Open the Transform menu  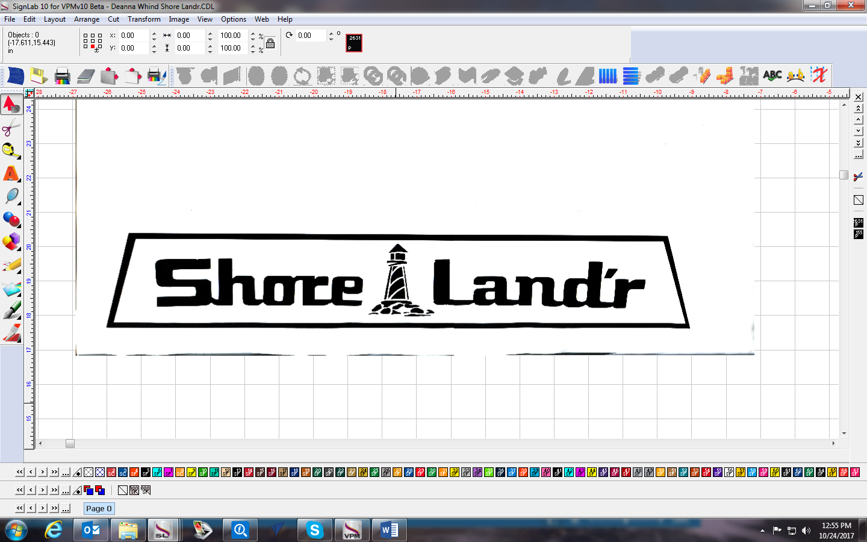coord(144,19)
